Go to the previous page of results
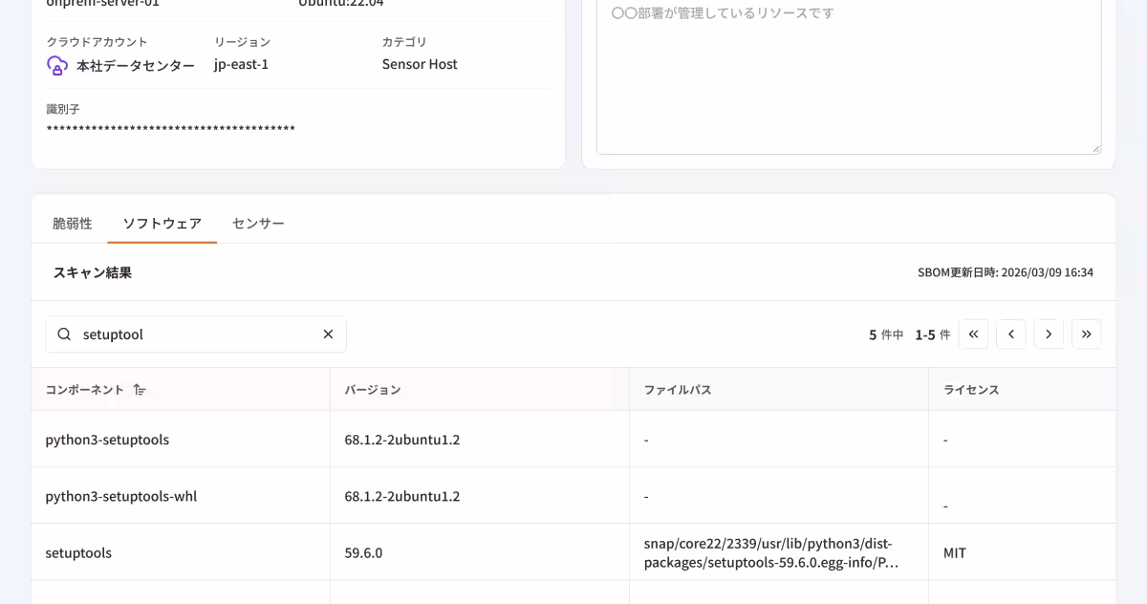The image size is (1147, 604). pyautogui.click(x=1011, y=334)
